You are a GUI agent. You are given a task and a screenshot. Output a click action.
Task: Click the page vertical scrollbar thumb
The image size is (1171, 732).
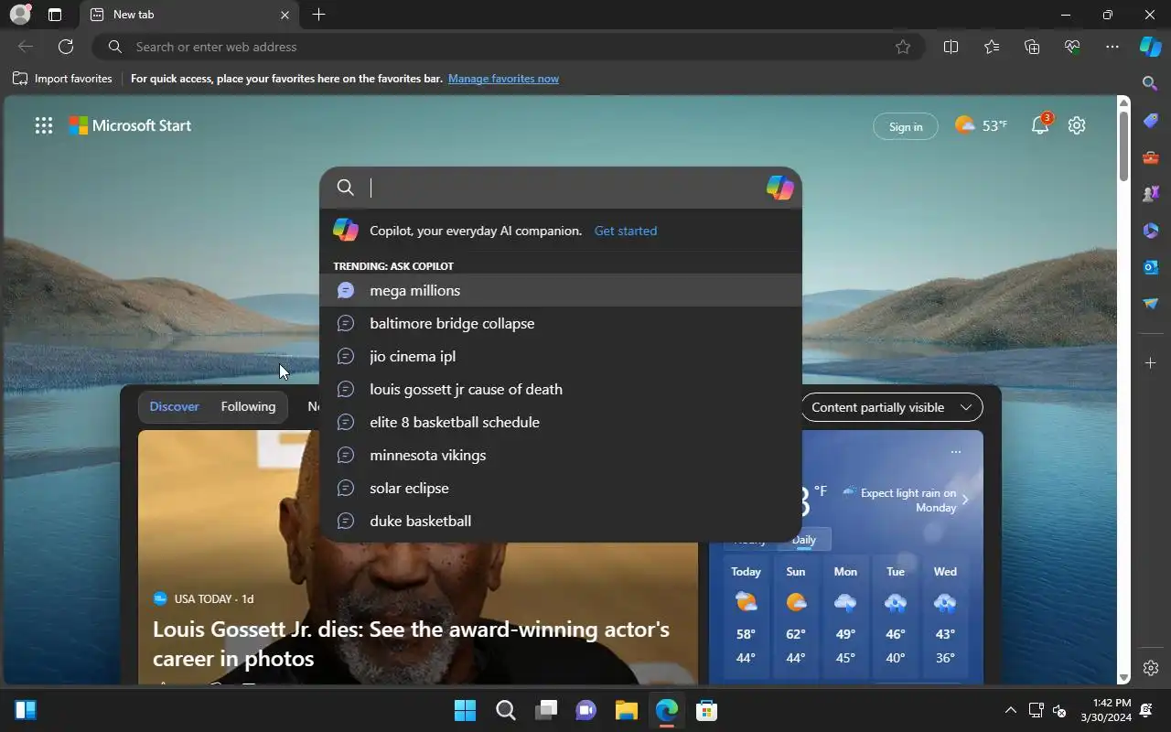(1123, 145)
